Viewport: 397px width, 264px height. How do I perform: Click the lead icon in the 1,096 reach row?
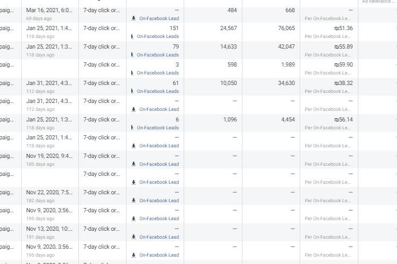tap(132, 128)
